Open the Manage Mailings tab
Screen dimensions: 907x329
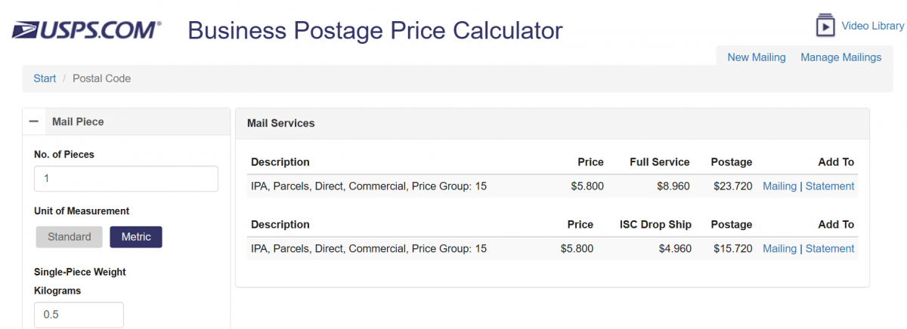[840, 57]
